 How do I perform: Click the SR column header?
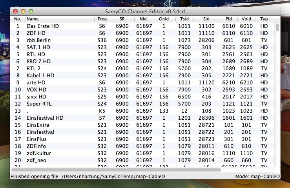(x=122, y=19)
